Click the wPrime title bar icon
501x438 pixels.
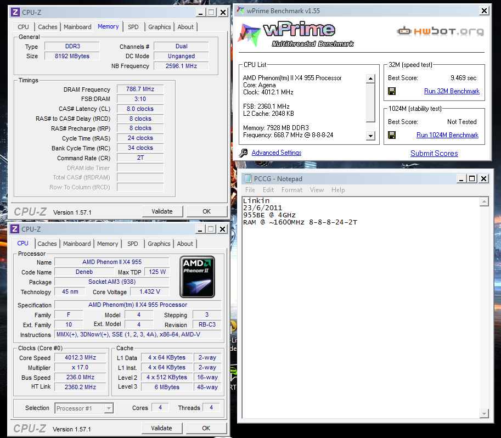click(240, 10)
